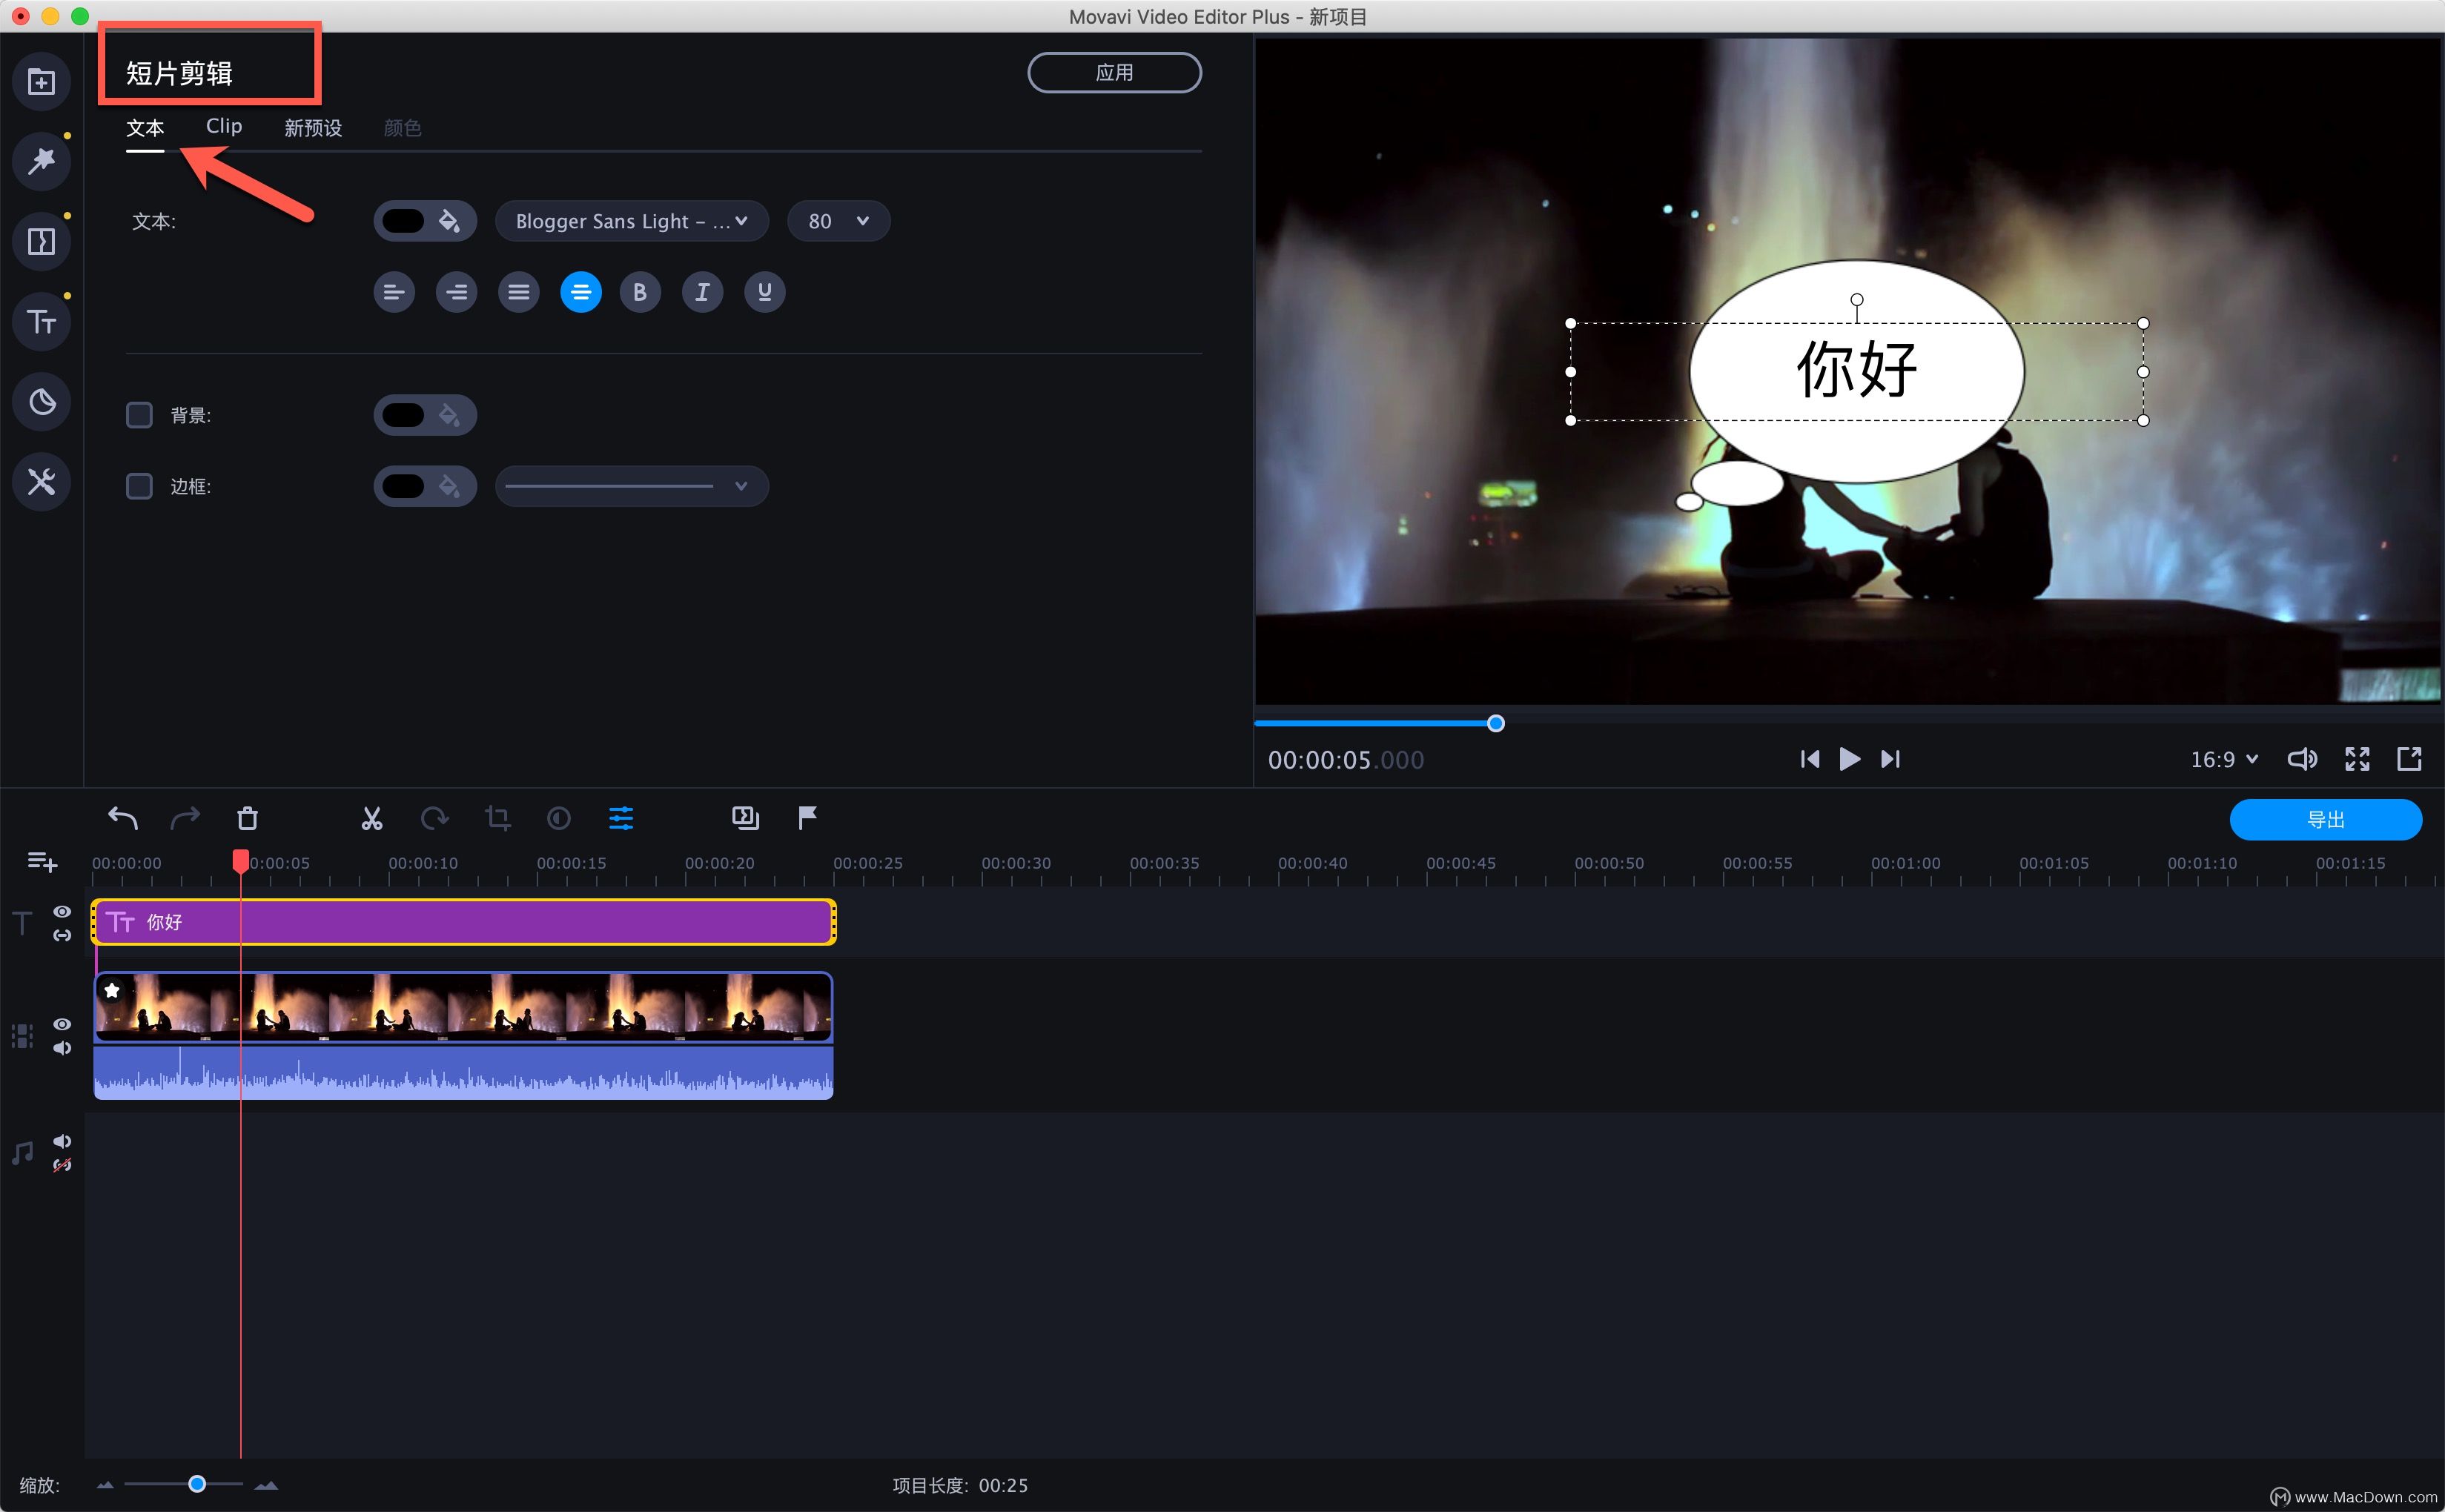Detach the preview window icon

coord(2410,759)
